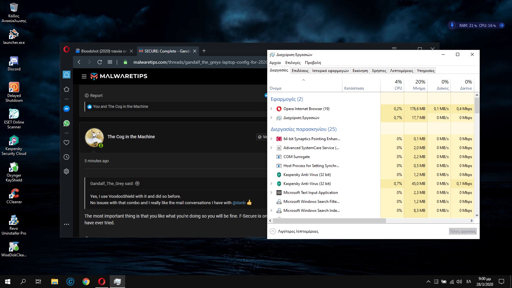
Task: Expand Kaspersky Anti-Virus process with arrow
Action: click(271, 184)
